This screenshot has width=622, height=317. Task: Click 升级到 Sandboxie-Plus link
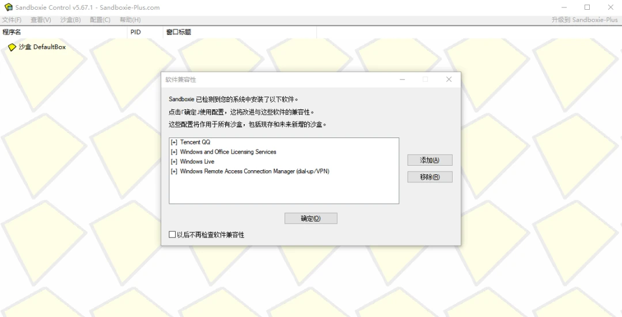point(585,20)
